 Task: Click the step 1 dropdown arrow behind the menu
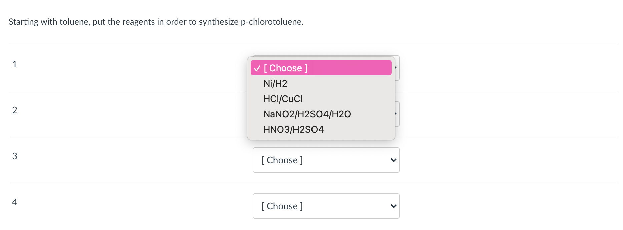(x=397, y=68)
